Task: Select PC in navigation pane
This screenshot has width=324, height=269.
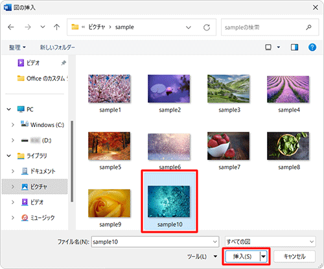Action: [x=25, y=110]
